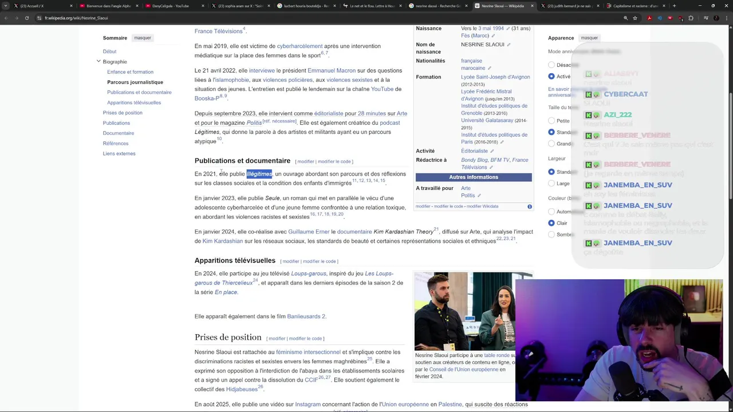Select Activé anniversary mode radio
Screen dimensions: 733x412
(x=551, y=77)
